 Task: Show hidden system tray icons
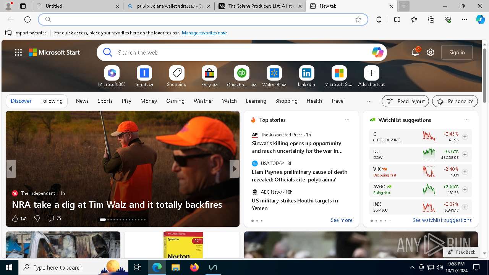[x=412, y=267]
